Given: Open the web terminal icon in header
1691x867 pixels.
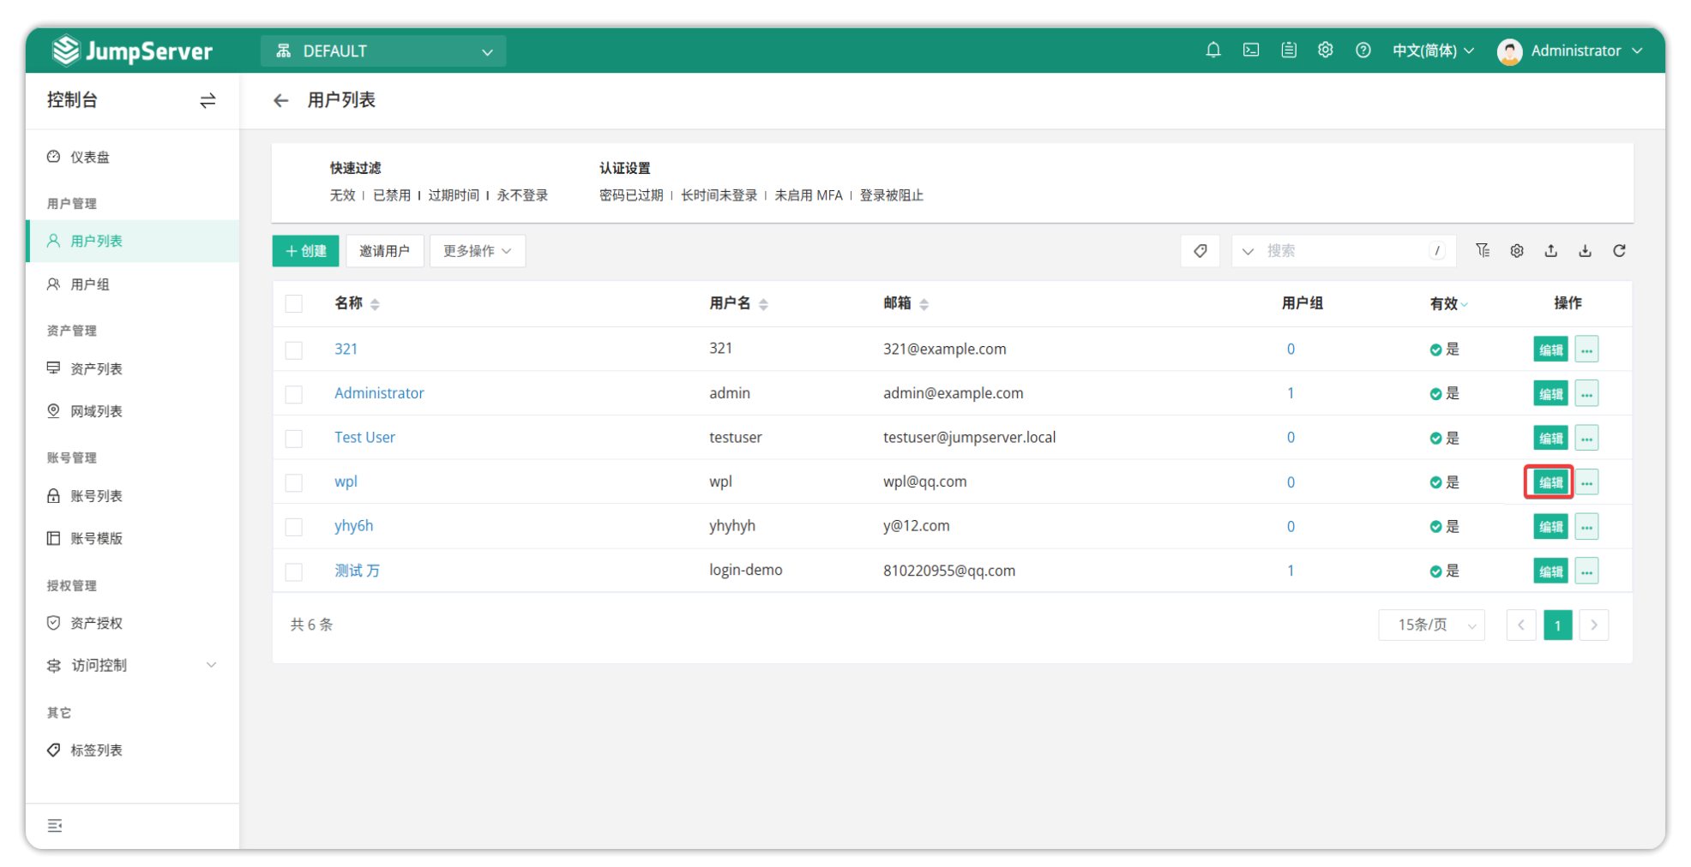Looking at the screenshot, I should pos(1251,51).
